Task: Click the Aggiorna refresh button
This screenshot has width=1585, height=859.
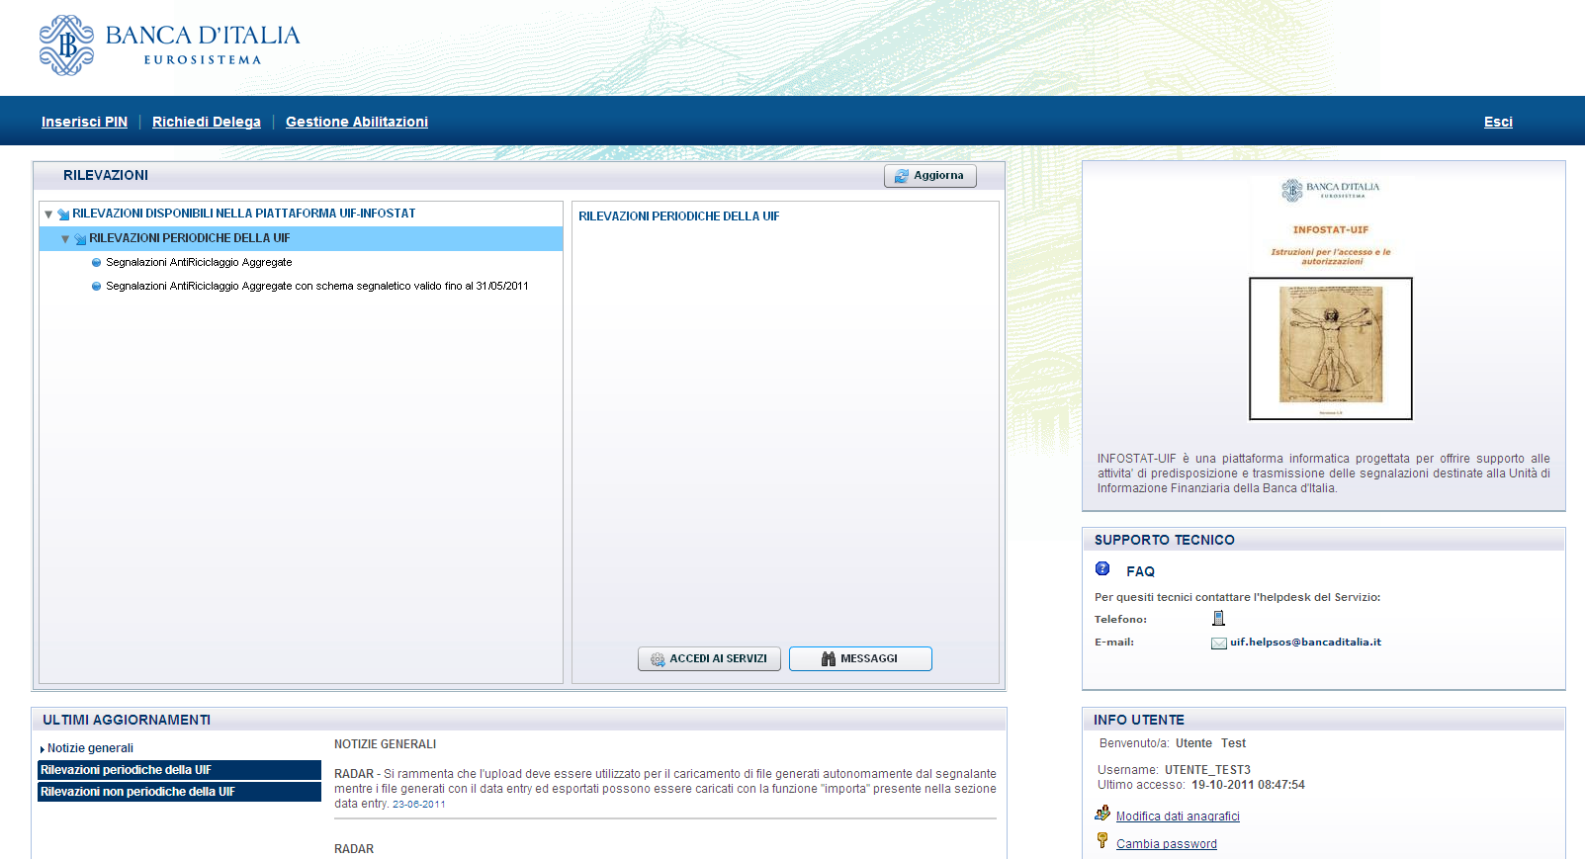Action: pos(929,175)
